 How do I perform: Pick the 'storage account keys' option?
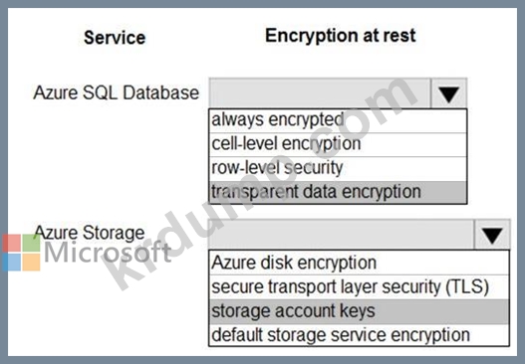(359, 311)
